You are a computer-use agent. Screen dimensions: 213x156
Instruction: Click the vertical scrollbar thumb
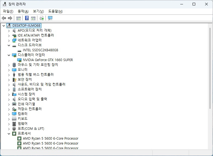[210, 69]
